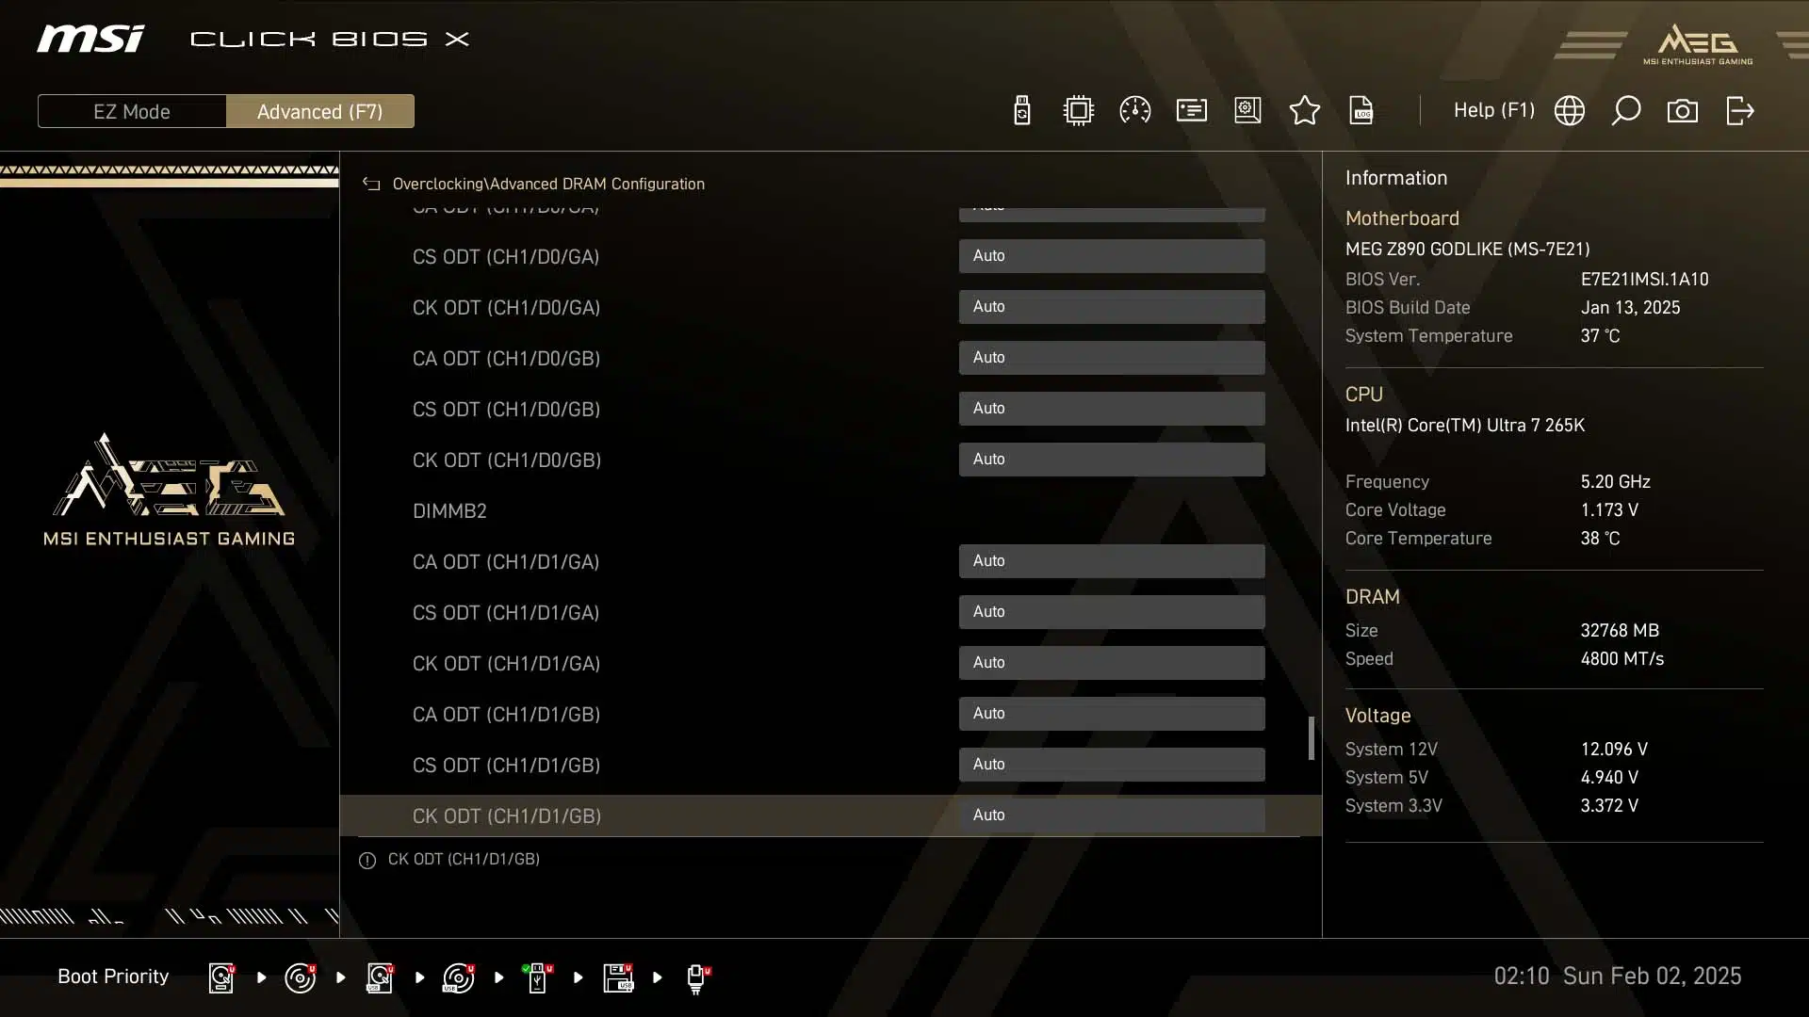Viewport: 1809px width, 1017px height.
Task: Click the Intel(R) Core(TM) Ultra 7 265K text
Action: pos(1464,426)
